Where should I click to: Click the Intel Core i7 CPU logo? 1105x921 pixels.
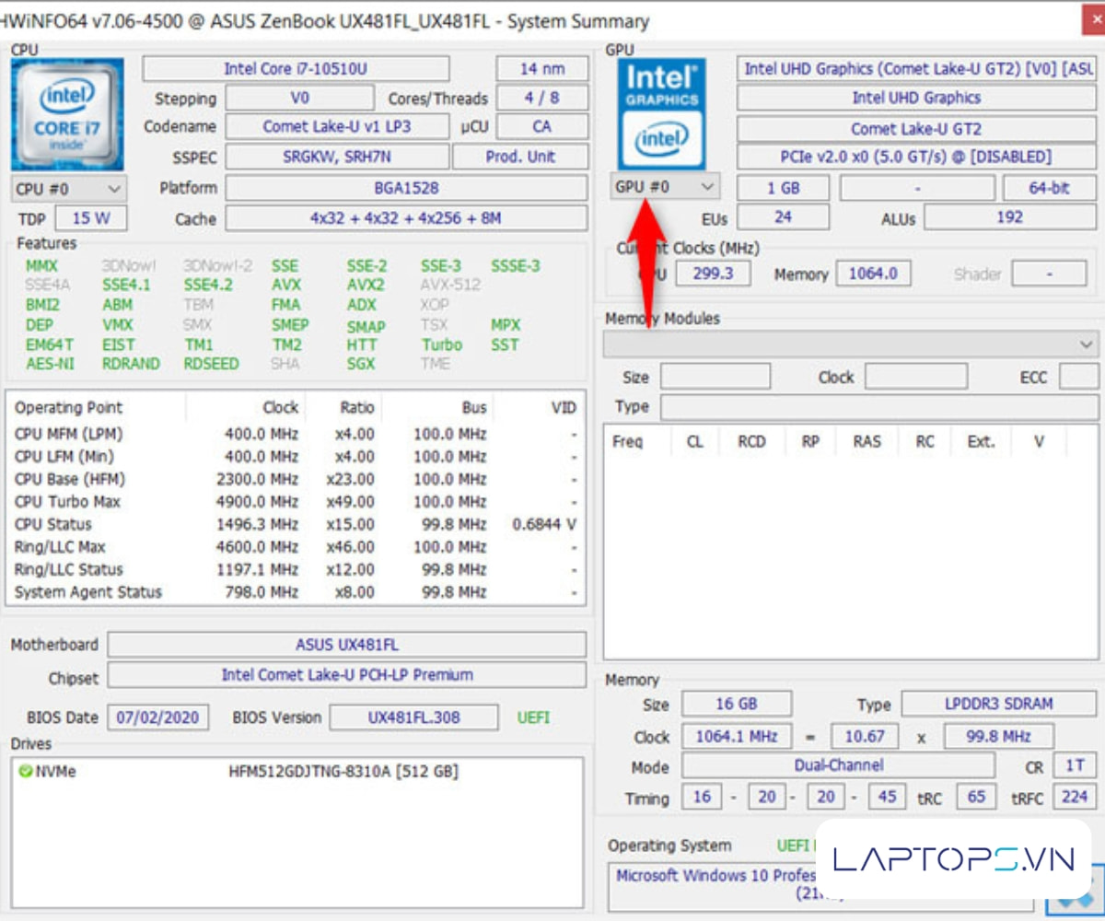click(x=67, y=115)
